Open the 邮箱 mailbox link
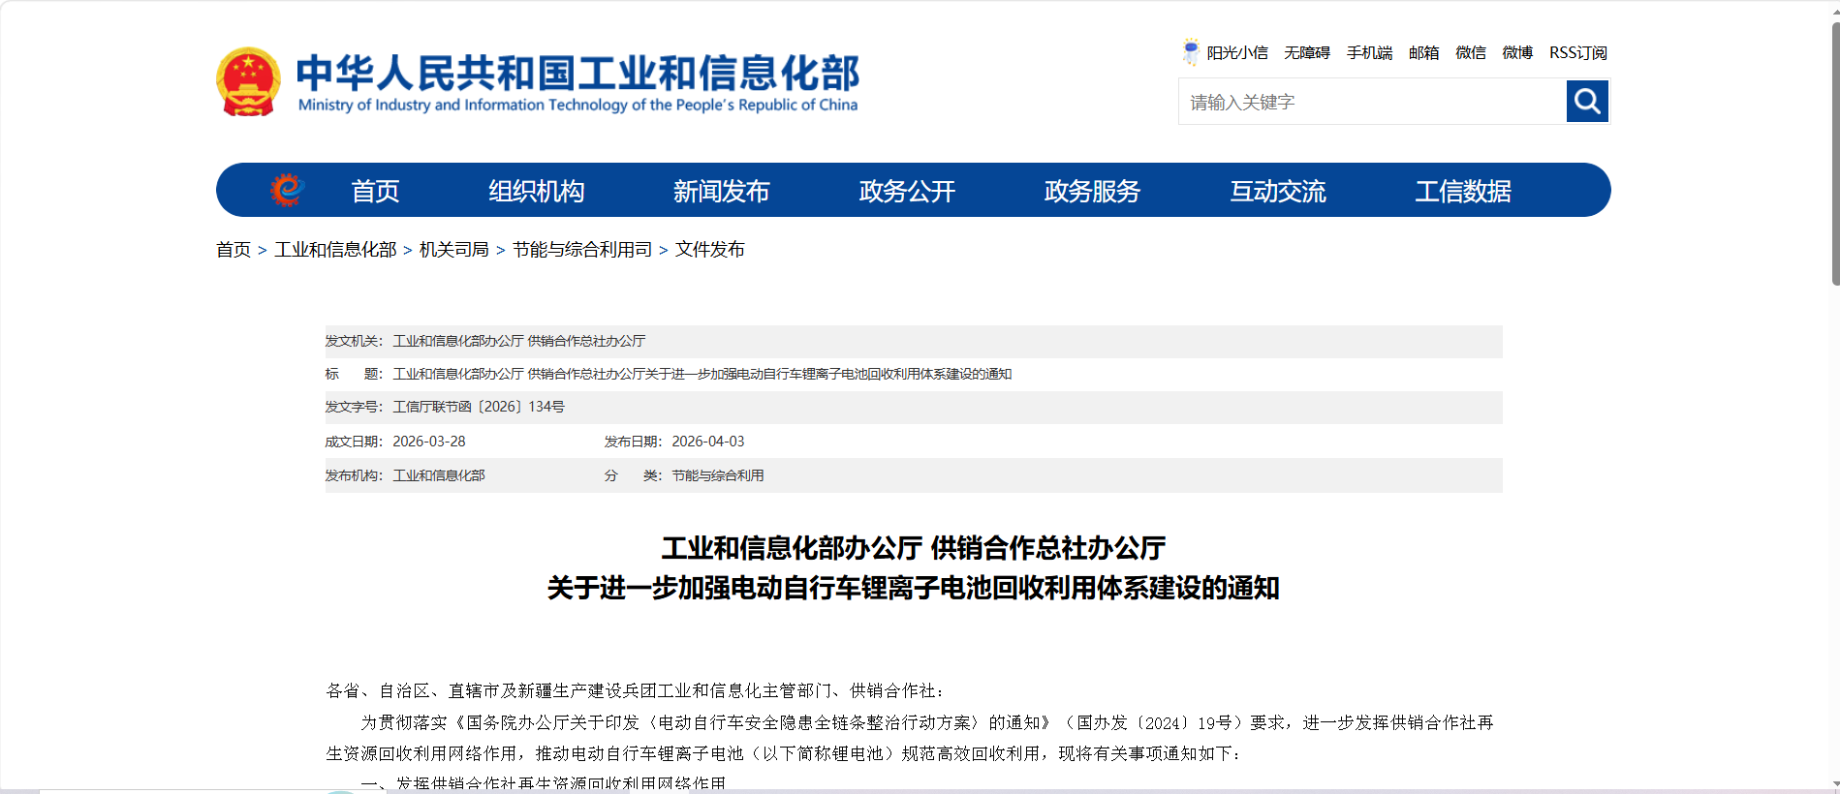Image resolution: width=1840 pixels, height=794 pixels. 1423,52
